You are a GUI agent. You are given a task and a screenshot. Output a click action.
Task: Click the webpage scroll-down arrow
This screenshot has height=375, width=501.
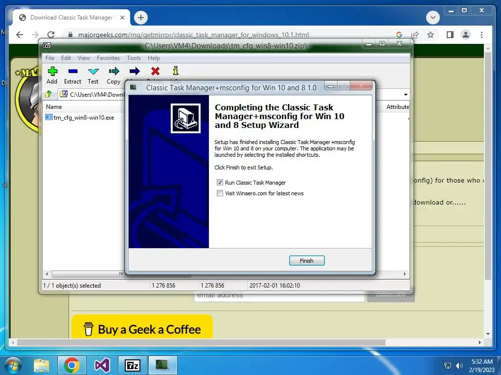pyautogui.click(x=488, y=334)
